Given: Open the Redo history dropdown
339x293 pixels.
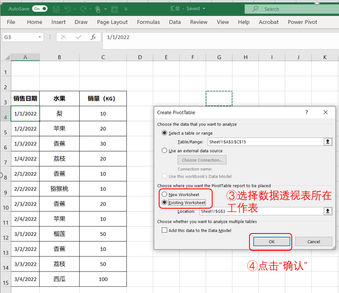Looking at the screenshot, I should pos(91,9).
